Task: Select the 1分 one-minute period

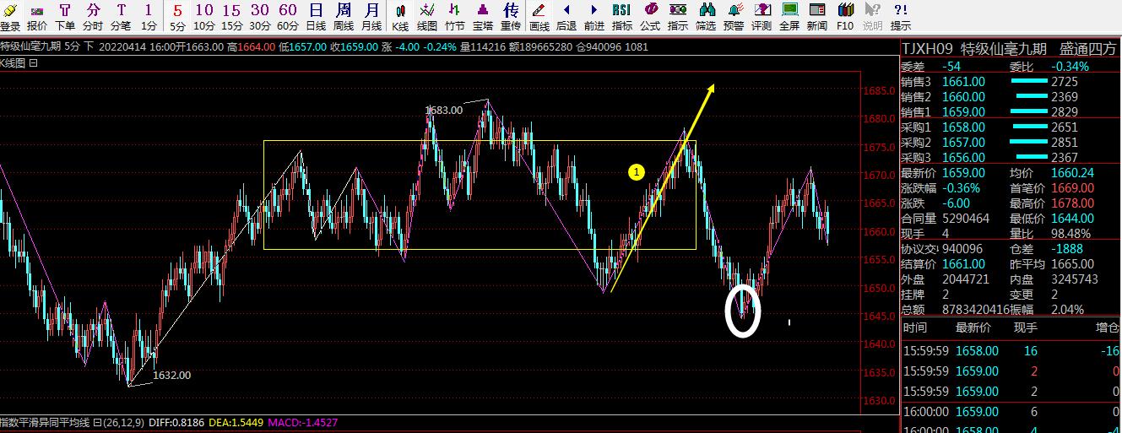Action: tap(149, 16)
